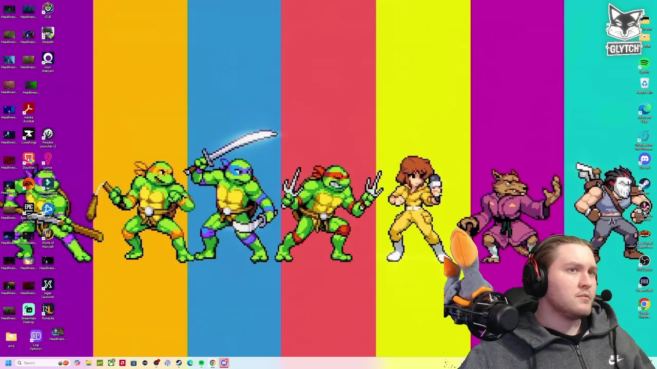Image resolution: width=657 pixels, height=369 pixels.
Task: Switch to Discord in the taskbar
Action: (x=224, y=363)
